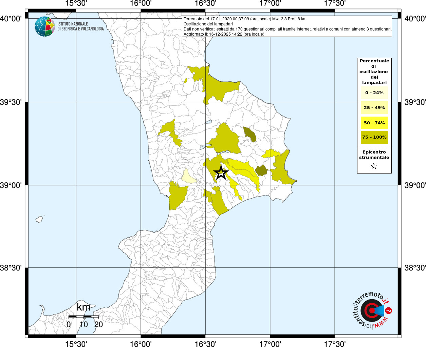The height and width of the screenshot is (347, 426).
Task: Select the epicenter star on the map
Action: click(x=221, y=172)
